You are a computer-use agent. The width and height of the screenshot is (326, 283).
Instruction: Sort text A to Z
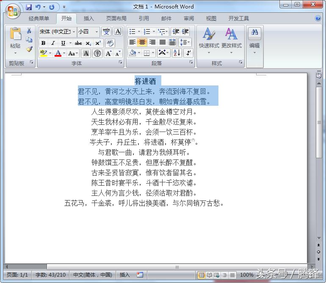[x=177, y=53]
